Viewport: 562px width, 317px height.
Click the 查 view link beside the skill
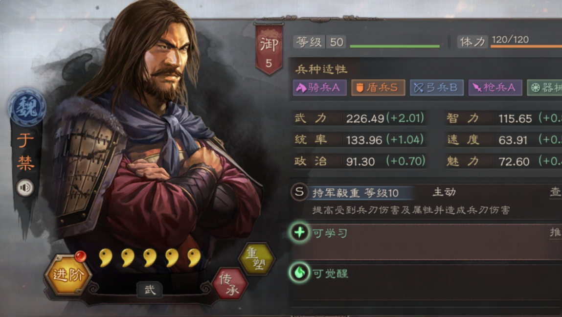pos(556,192)
